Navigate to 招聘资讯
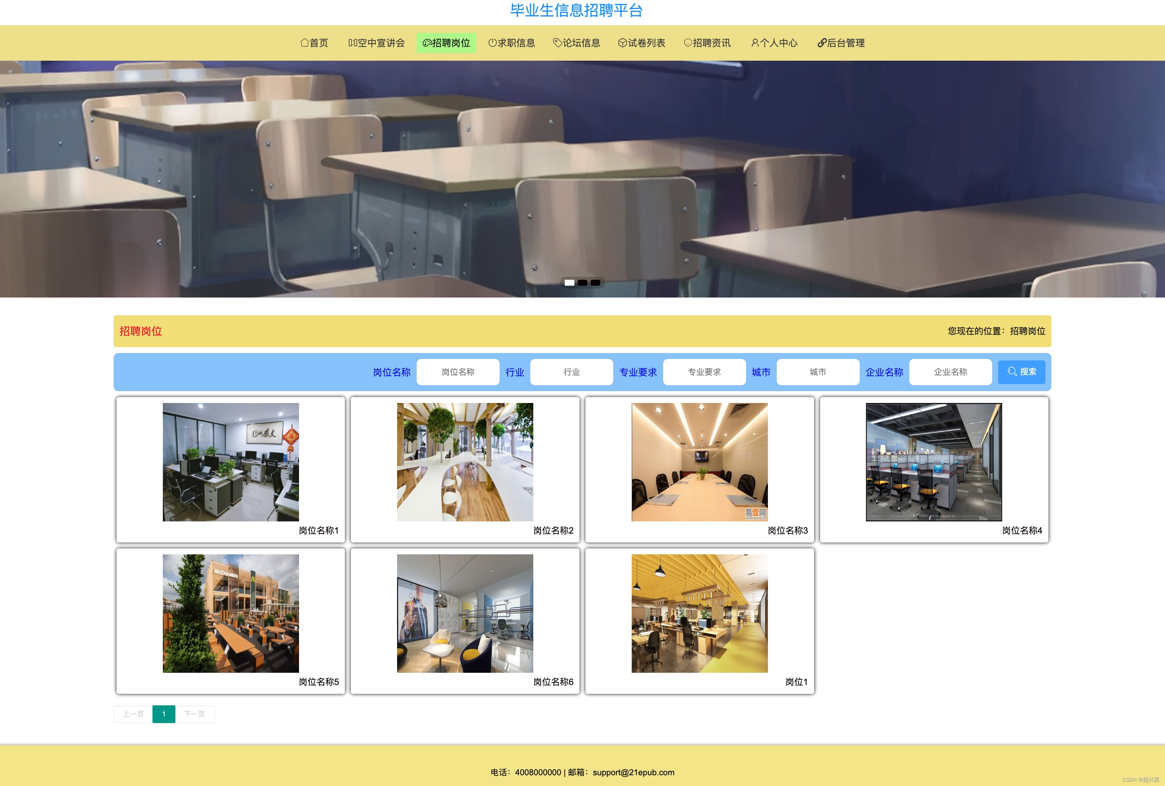The image size is (1165, 786). (x=707, y=43)
